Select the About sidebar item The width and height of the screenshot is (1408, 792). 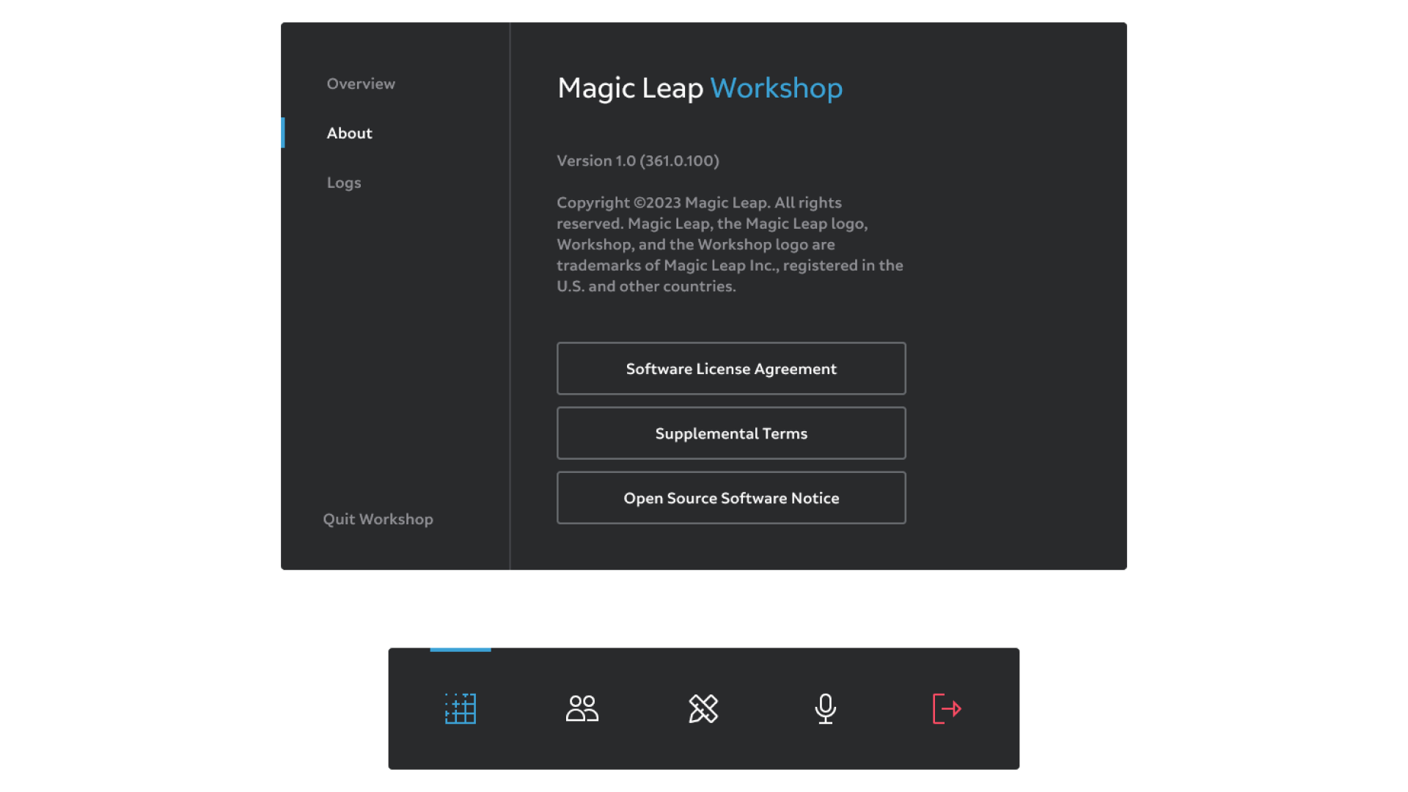(x=349, y=133)
